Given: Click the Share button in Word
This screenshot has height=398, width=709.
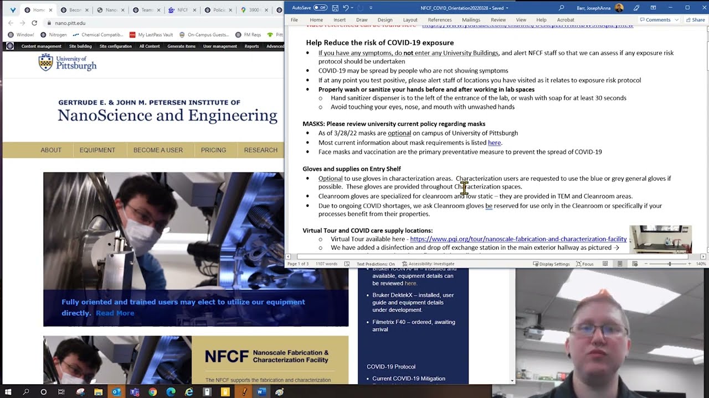Looking at the screenshot, I should 696,20.
